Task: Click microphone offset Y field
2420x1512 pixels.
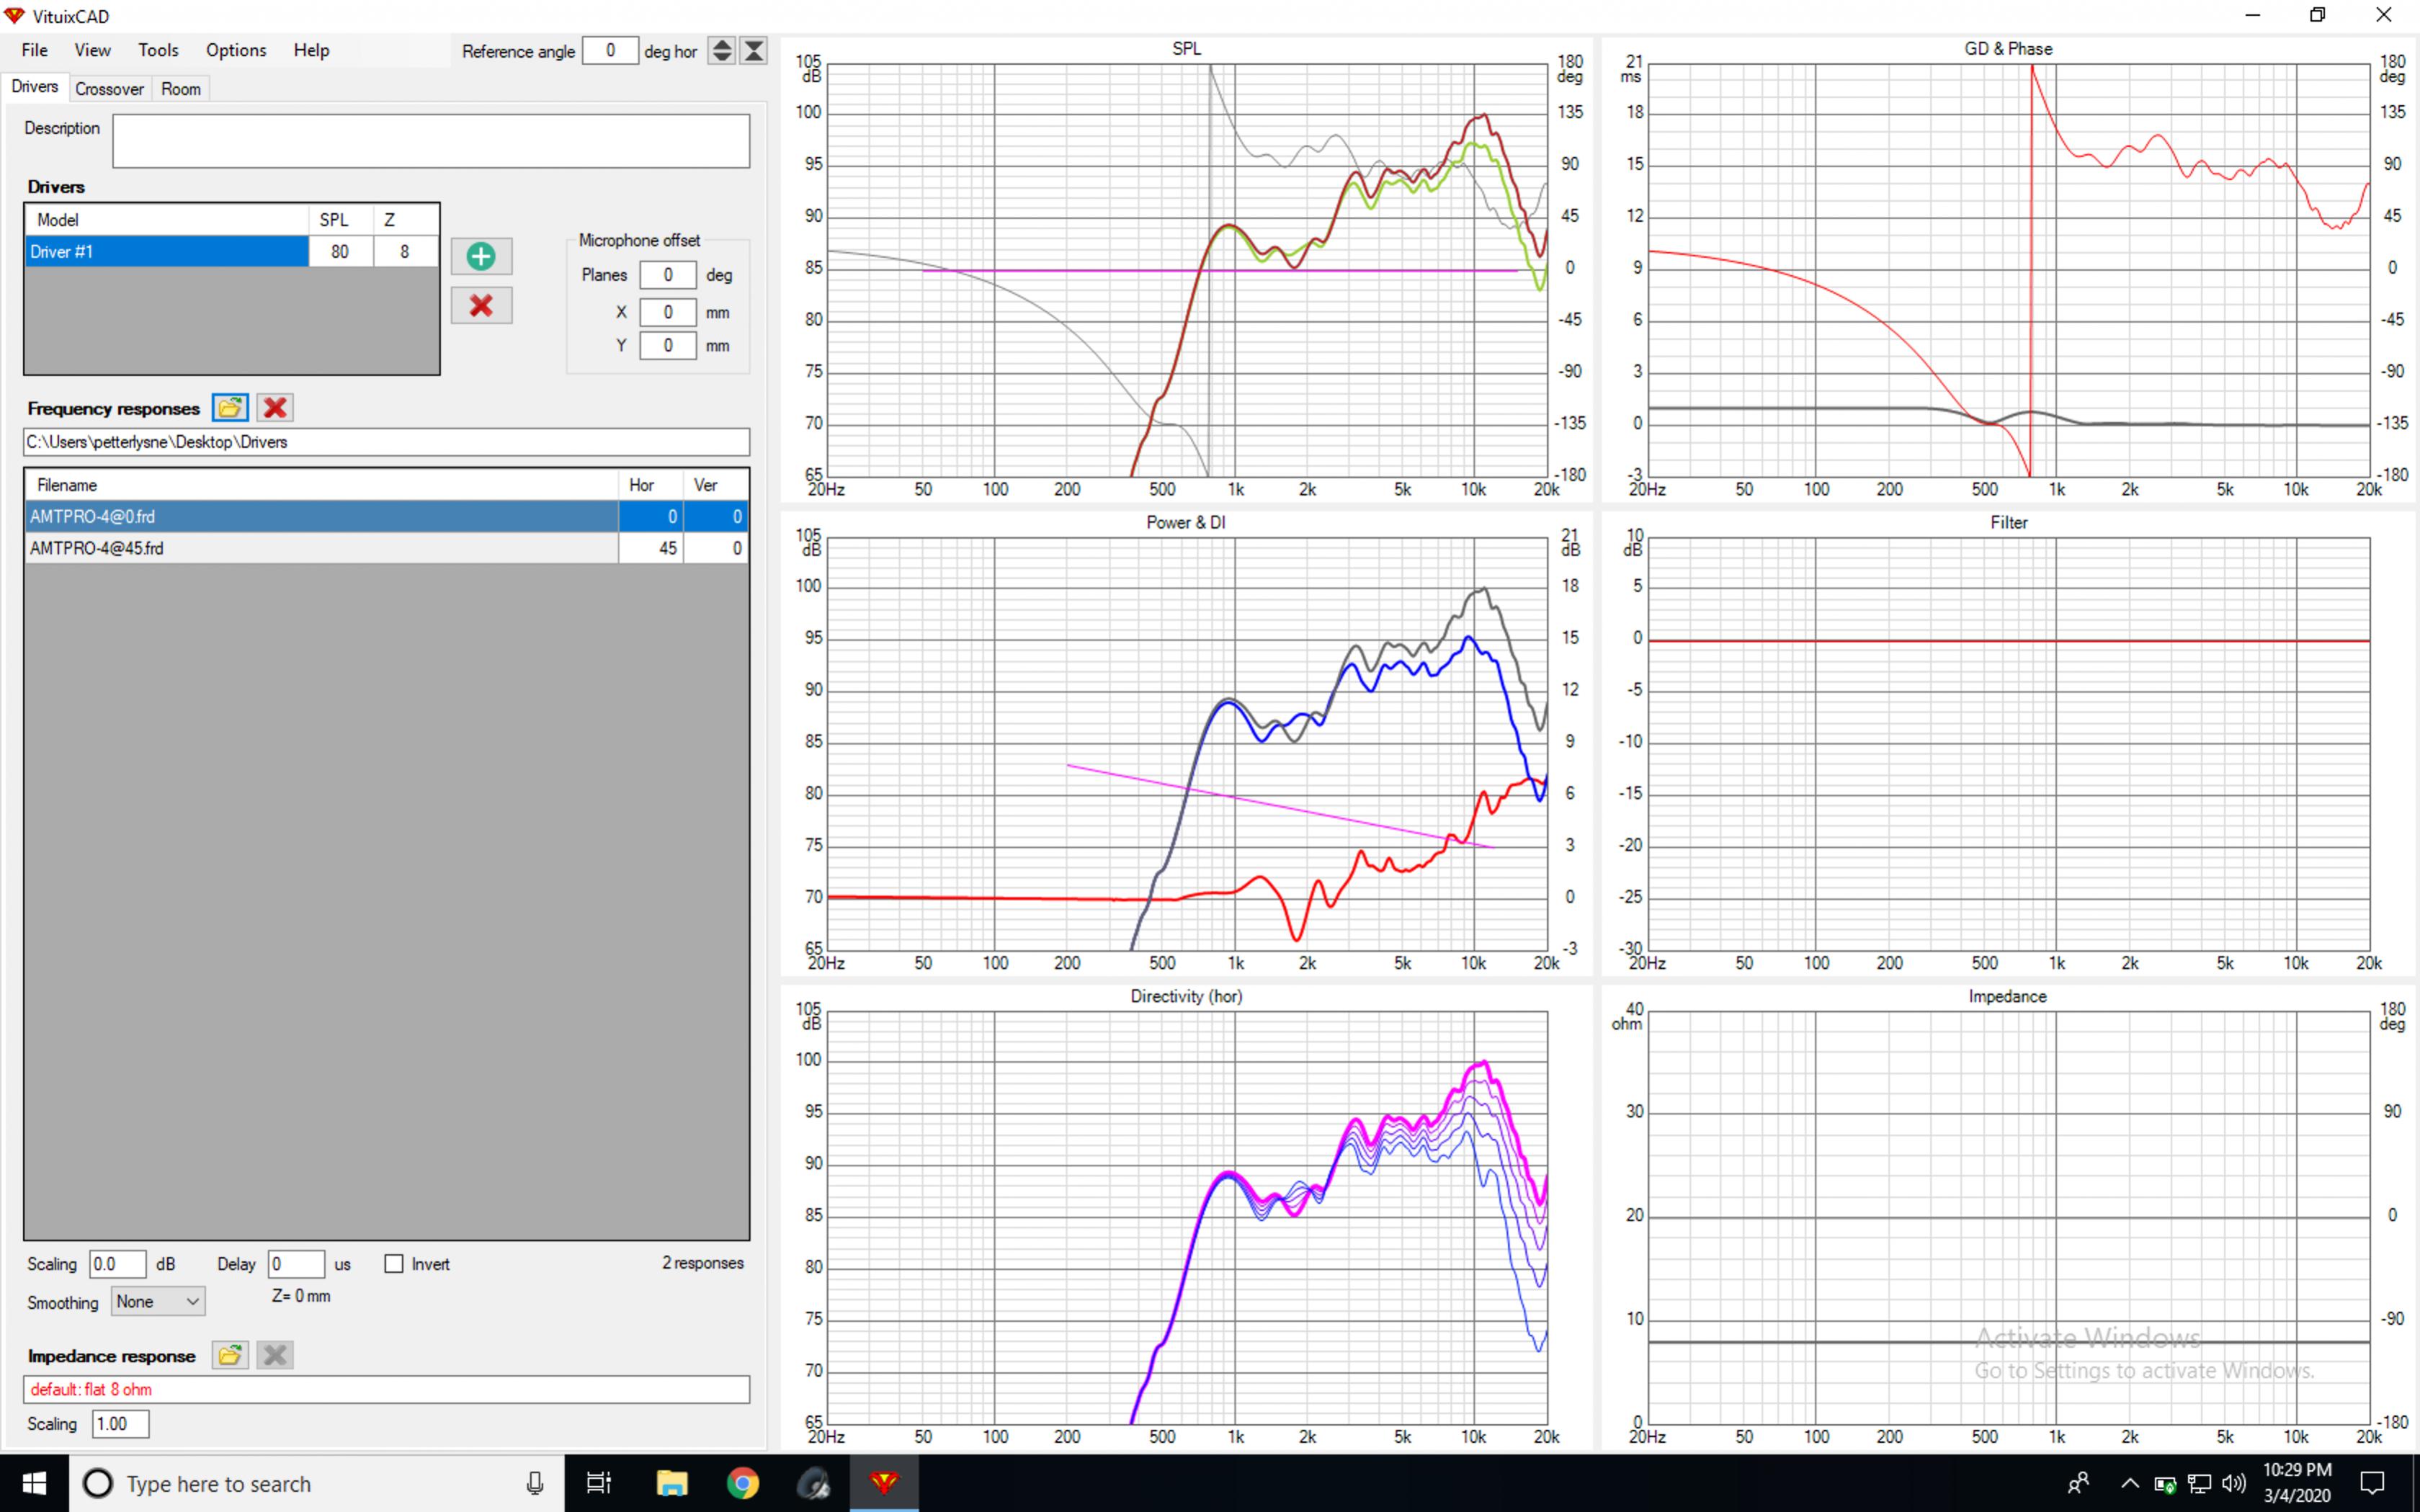Action: (668, 346)
